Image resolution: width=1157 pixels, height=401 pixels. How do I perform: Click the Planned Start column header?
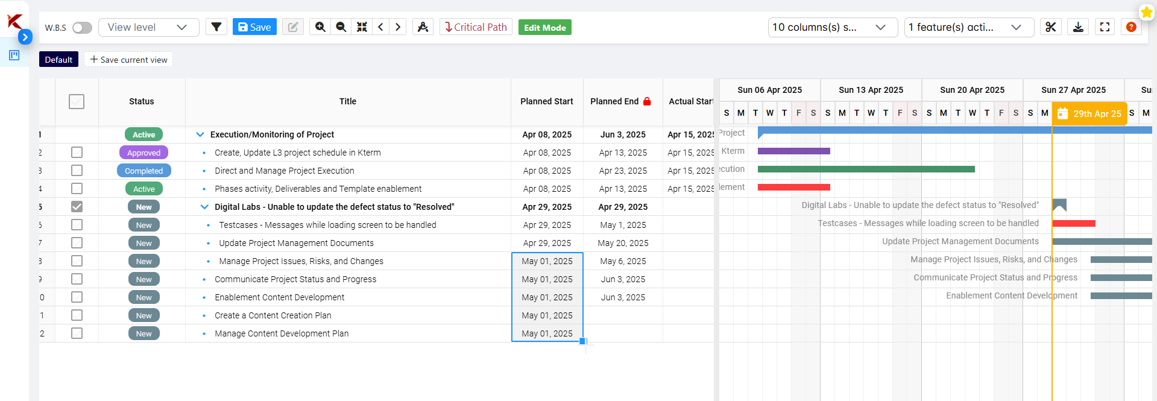click(547, 101)
